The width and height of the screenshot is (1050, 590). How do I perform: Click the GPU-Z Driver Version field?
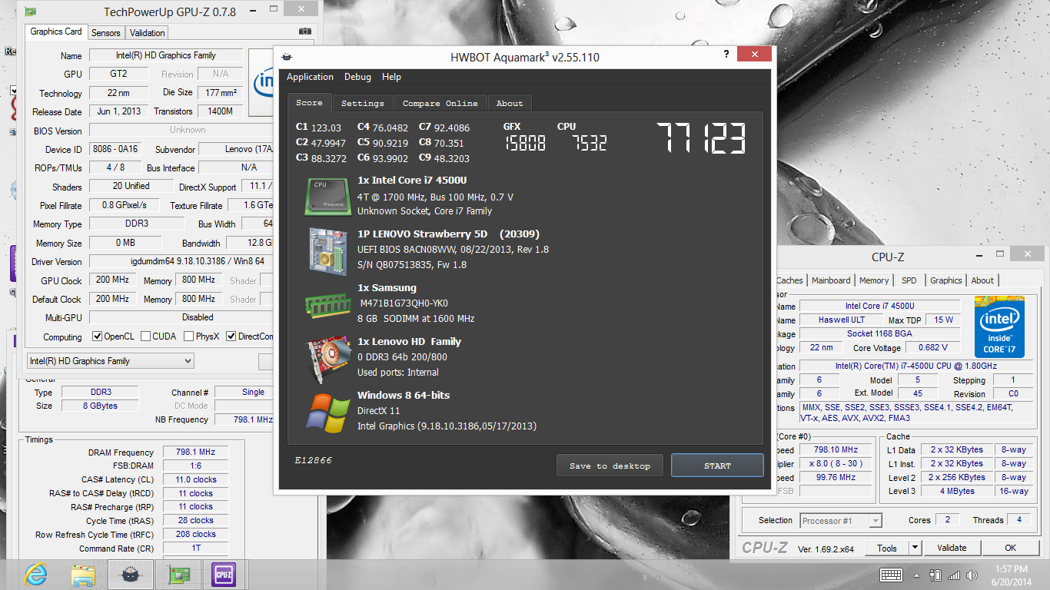tap(181, 262)
